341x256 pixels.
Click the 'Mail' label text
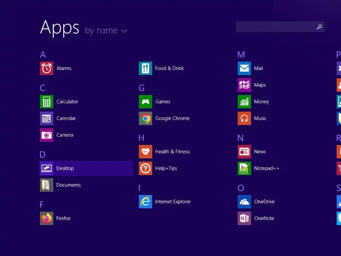point(258,68)
